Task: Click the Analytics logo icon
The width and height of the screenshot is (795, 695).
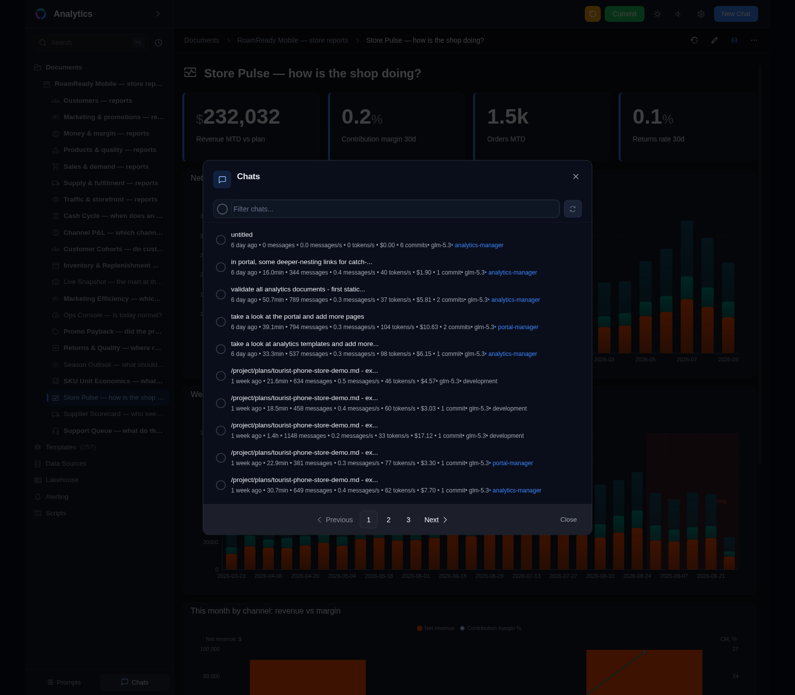Action: tap(41, 14)
